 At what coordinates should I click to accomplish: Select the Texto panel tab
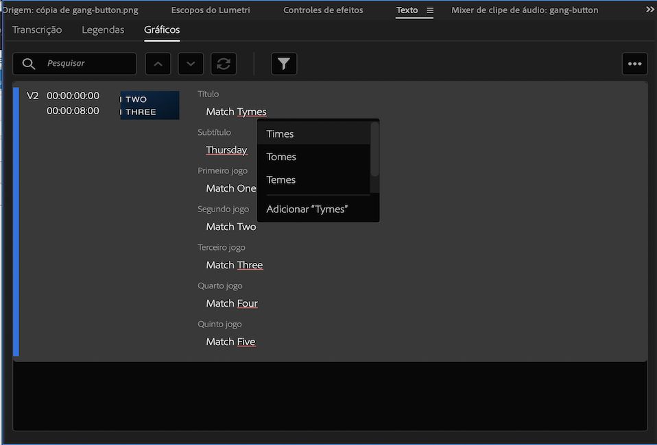pos(407,10)
